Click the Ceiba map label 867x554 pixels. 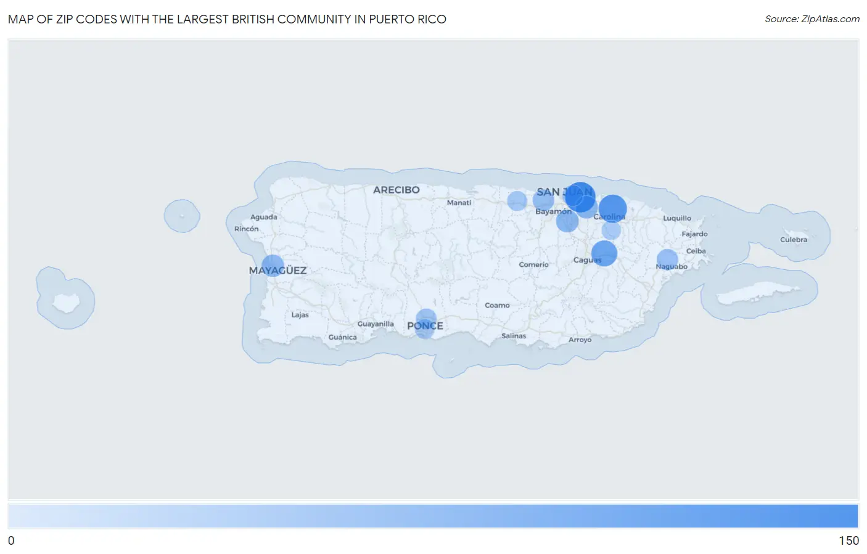(x=696, y=251)
